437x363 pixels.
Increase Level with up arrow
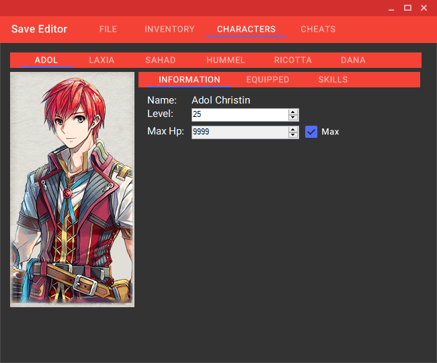pyautogui.click(x=293, y=112)
